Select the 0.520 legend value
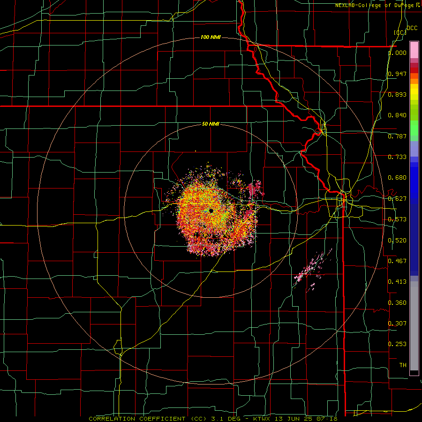Screen dimensions: 422x422 click(x=397, y=241)
